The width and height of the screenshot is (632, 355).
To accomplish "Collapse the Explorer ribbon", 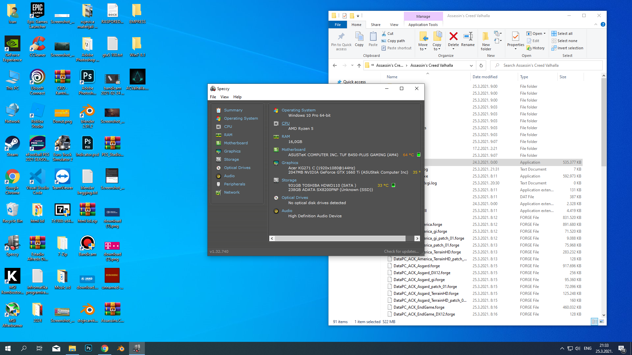I will click(595, 24).
